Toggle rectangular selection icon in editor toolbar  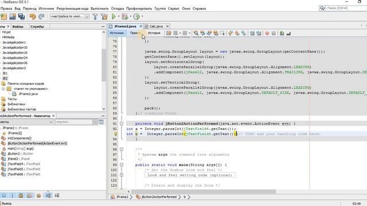(x=222, y=33)
